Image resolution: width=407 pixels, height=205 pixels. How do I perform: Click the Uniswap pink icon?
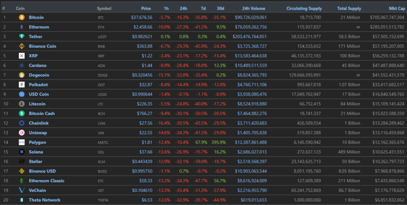pyautogui.click(x=21, y=133)
